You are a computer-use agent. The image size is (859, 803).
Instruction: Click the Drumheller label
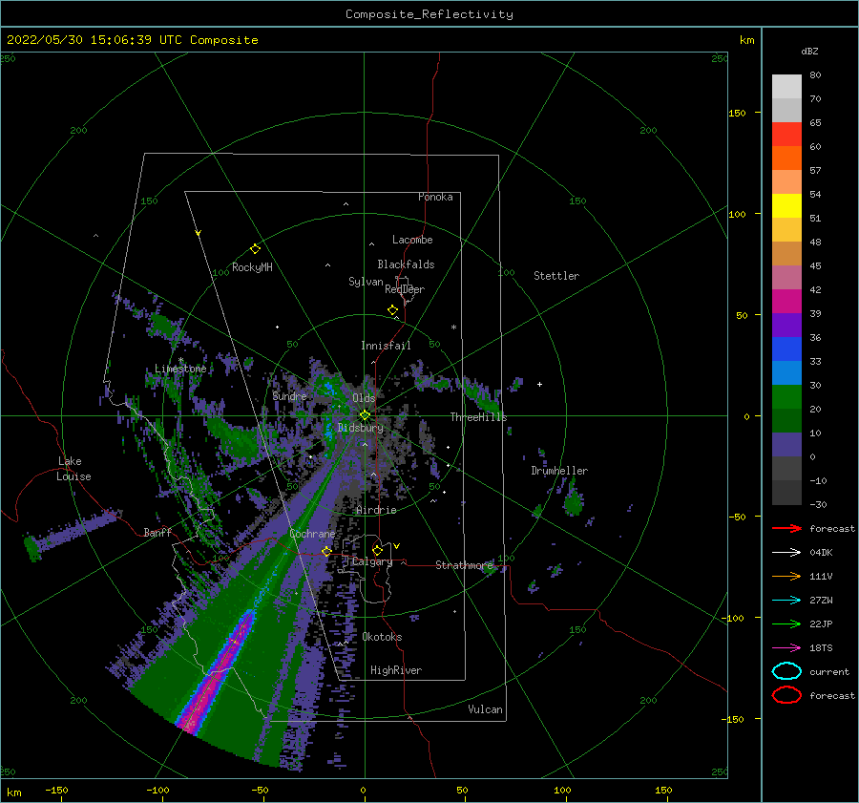click(559, 471)
